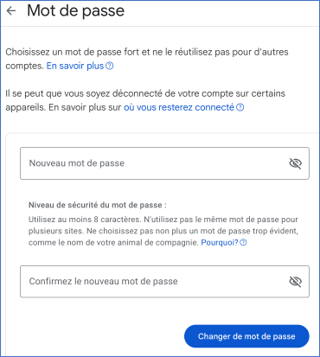Focus the "Nouveau mot de passe" field

[164, 163]
